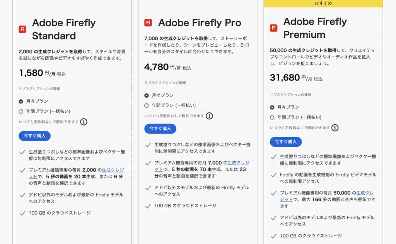Click 今すぐ購入 for Firefly Pro
The width and height of the screenshot is (396, 244).
160,129
